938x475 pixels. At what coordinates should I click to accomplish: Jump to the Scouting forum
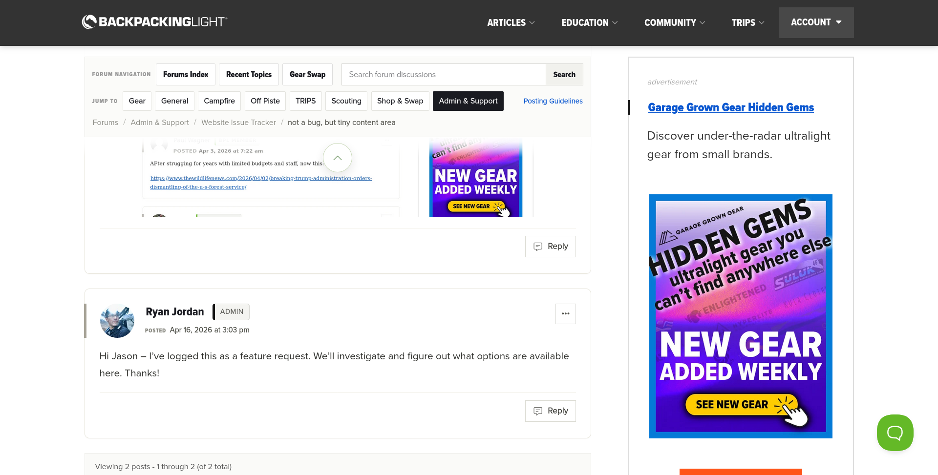tap(346, 101)
